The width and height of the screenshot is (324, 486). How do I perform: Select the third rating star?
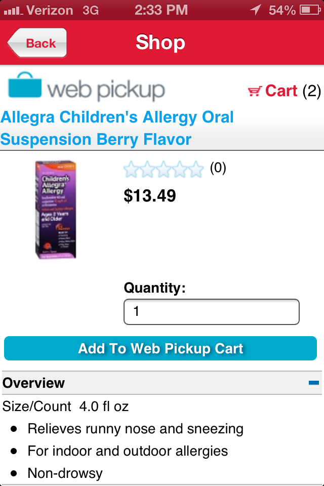164,169
